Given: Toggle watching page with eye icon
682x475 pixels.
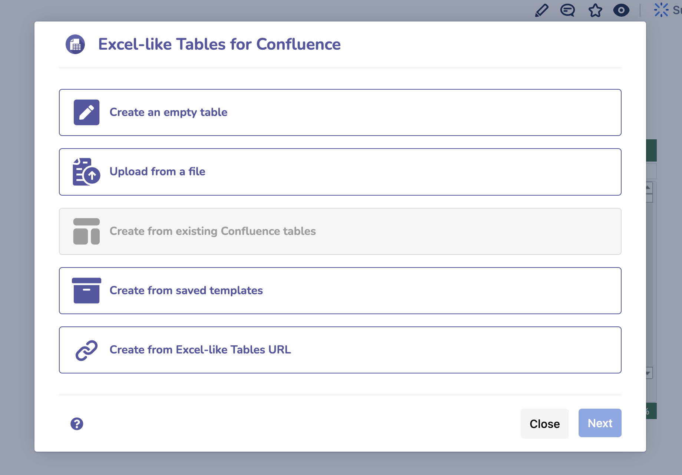Looking at the screenshot, I should 621,10.
